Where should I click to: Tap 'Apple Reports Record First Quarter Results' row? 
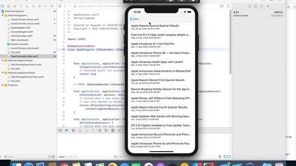coord(161,81)
